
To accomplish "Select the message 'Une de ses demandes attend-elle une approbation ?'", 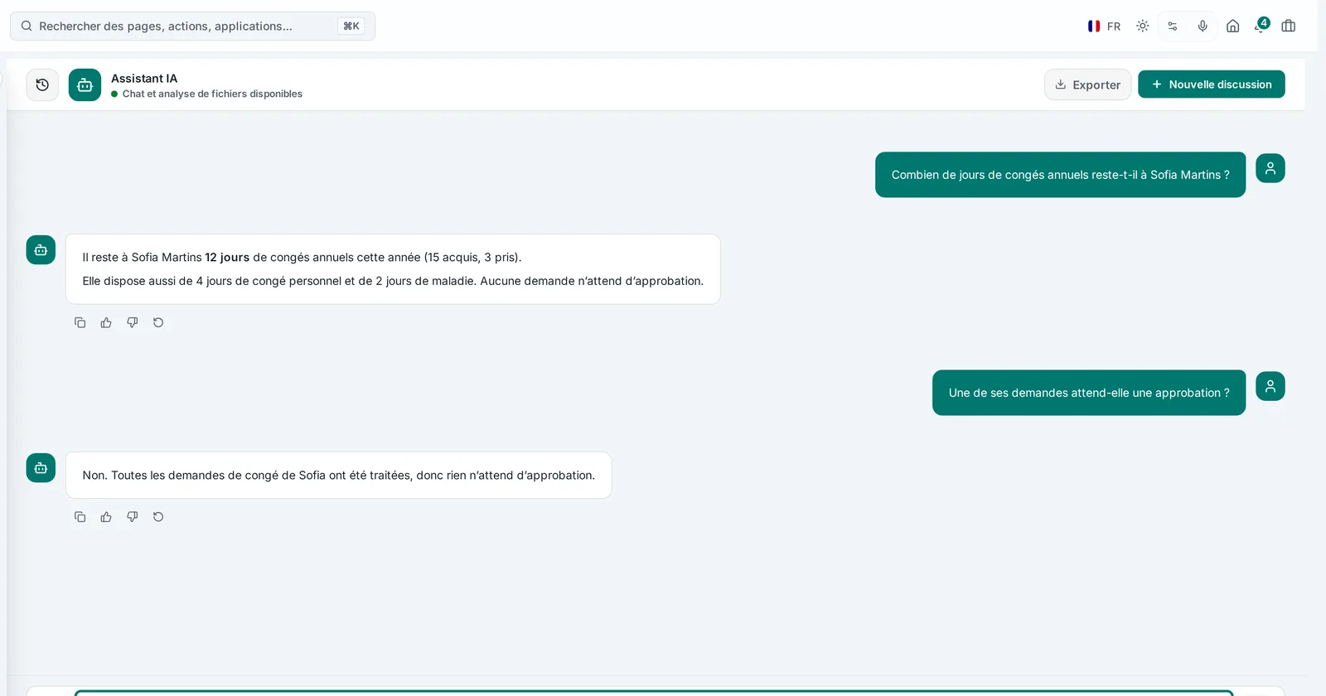I will 1089,393.
